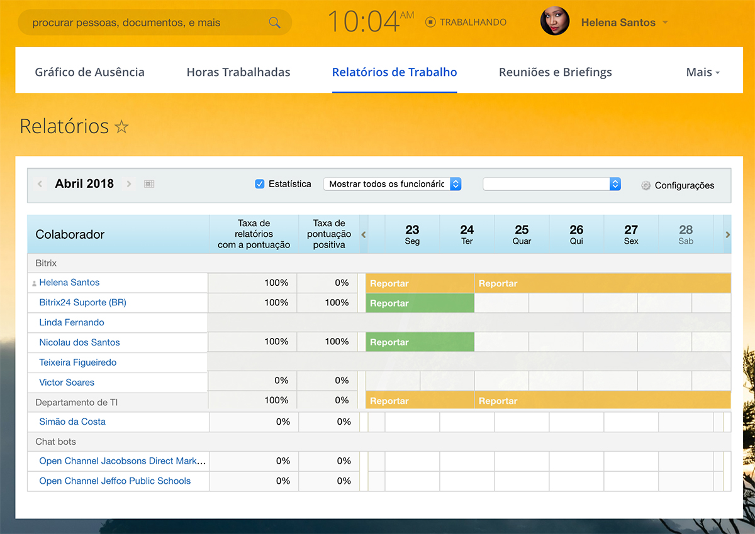Open the empty department dropdown
755x534 pixels.
(x=552, y=184)
